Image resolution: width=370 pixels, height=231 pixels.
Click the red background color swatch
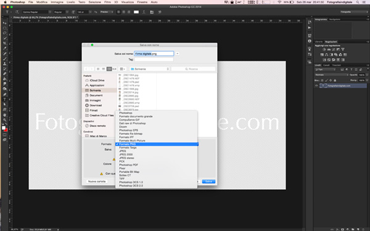click(6, 130)
